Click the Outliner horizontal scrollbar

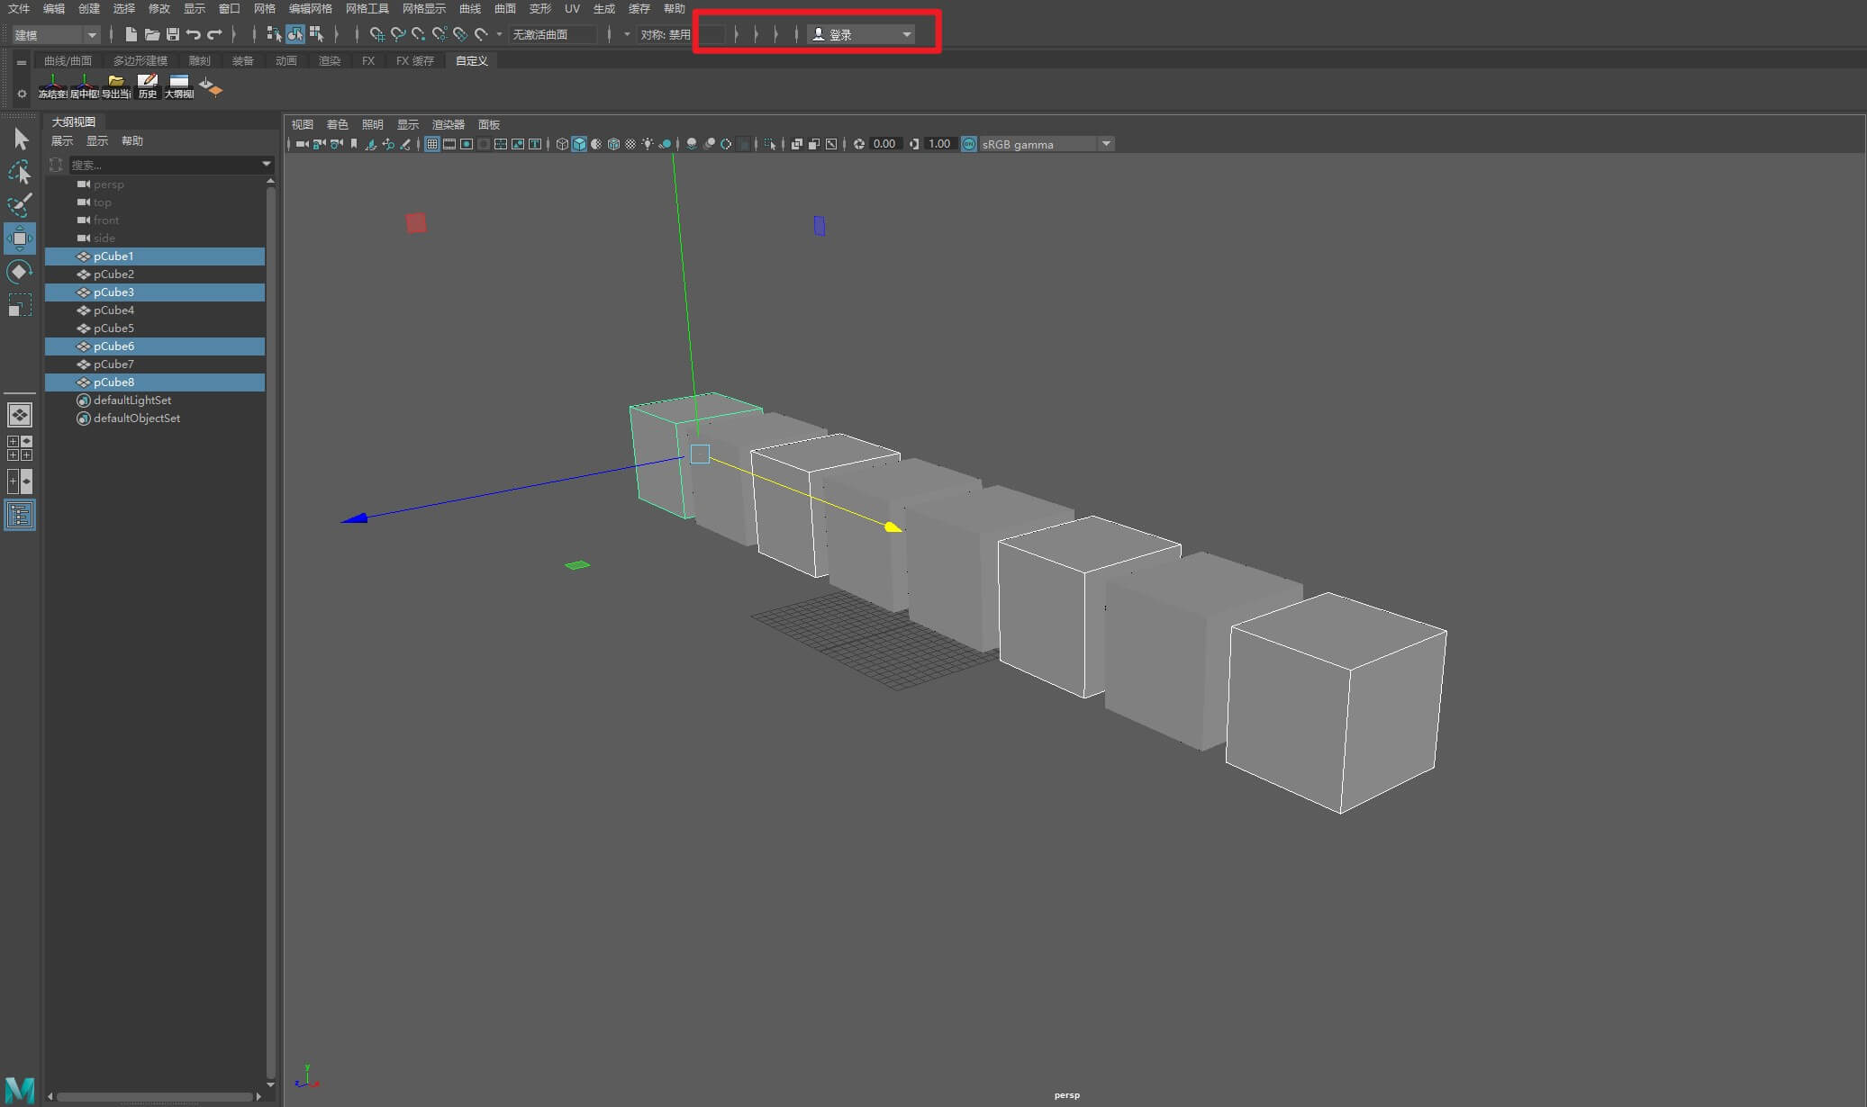pyautogui.click(x=155, y=1096)
